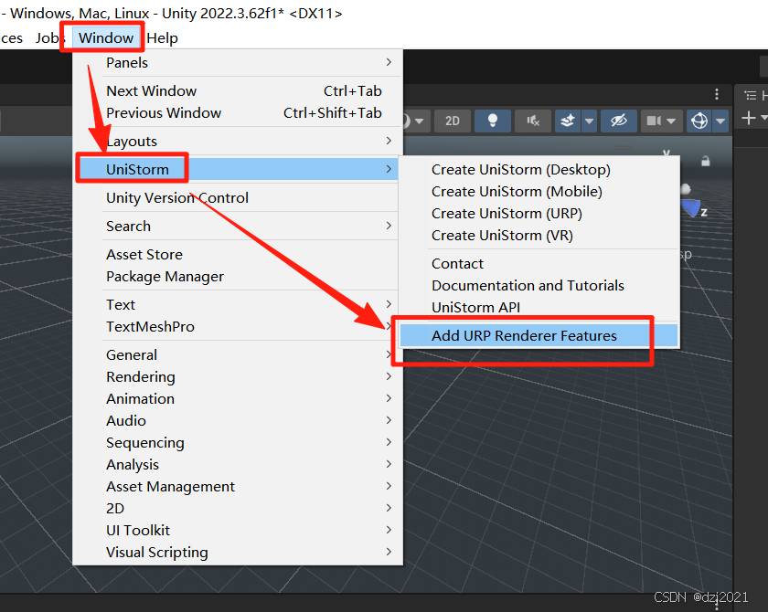Toggle the gizmos globe button
Viewport: 768px width, 612px height.
pos(699,121)
